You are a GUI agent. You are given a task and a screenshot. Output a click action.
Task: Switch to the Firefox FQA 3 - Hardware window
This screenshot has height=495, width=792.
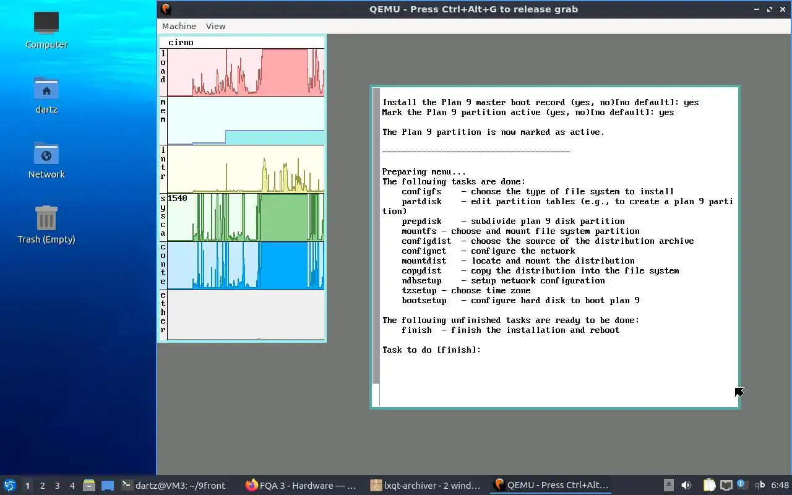click(x=301, y=486)
